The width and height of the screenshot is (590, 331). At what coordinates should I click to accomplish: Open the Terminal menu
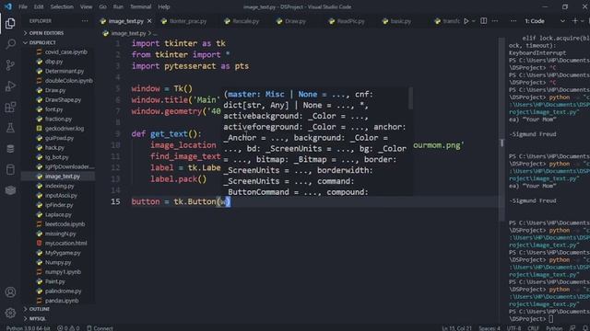coord(140,6)
